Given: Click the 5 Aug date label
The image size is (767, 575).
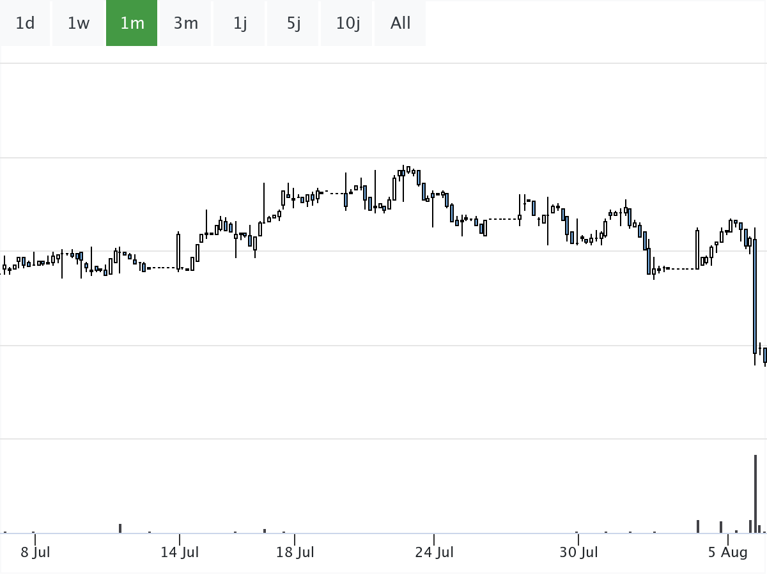Looking at the screenshot, I should pos(727,552).
